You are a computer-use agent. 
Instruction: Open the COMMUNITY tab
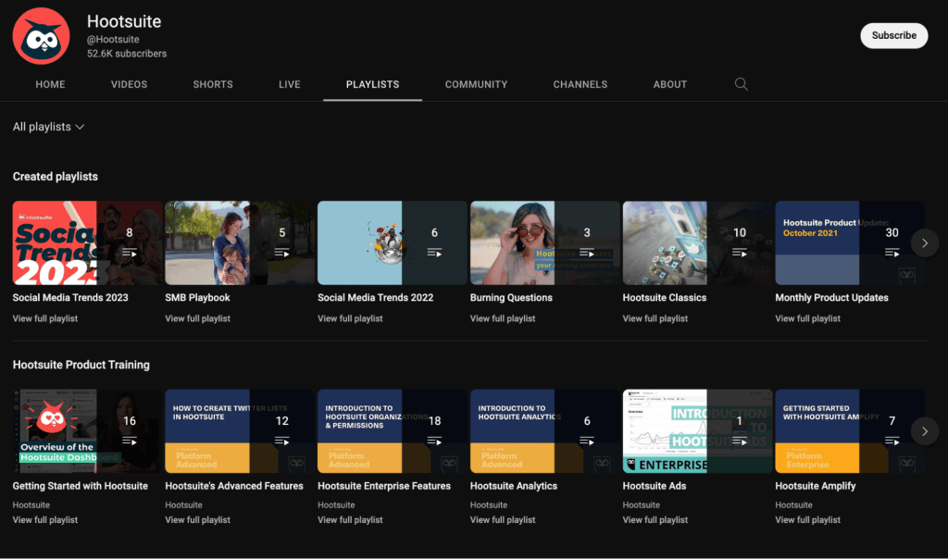[x=477, y=84]
